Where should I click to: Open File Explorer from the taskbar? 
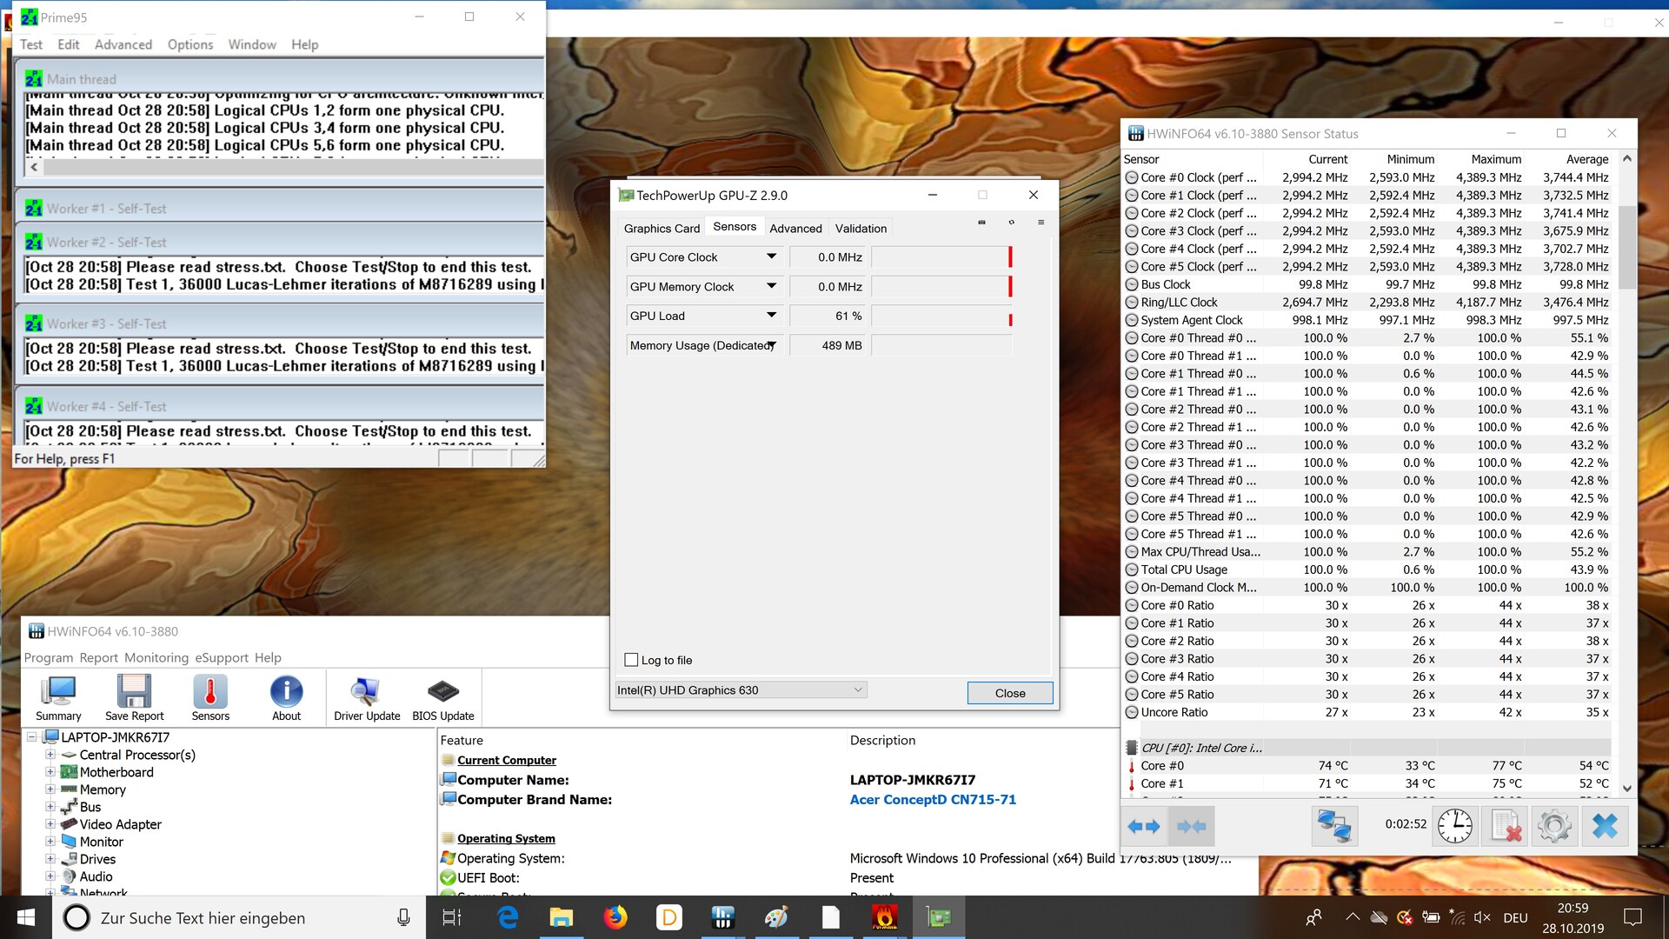562,917
